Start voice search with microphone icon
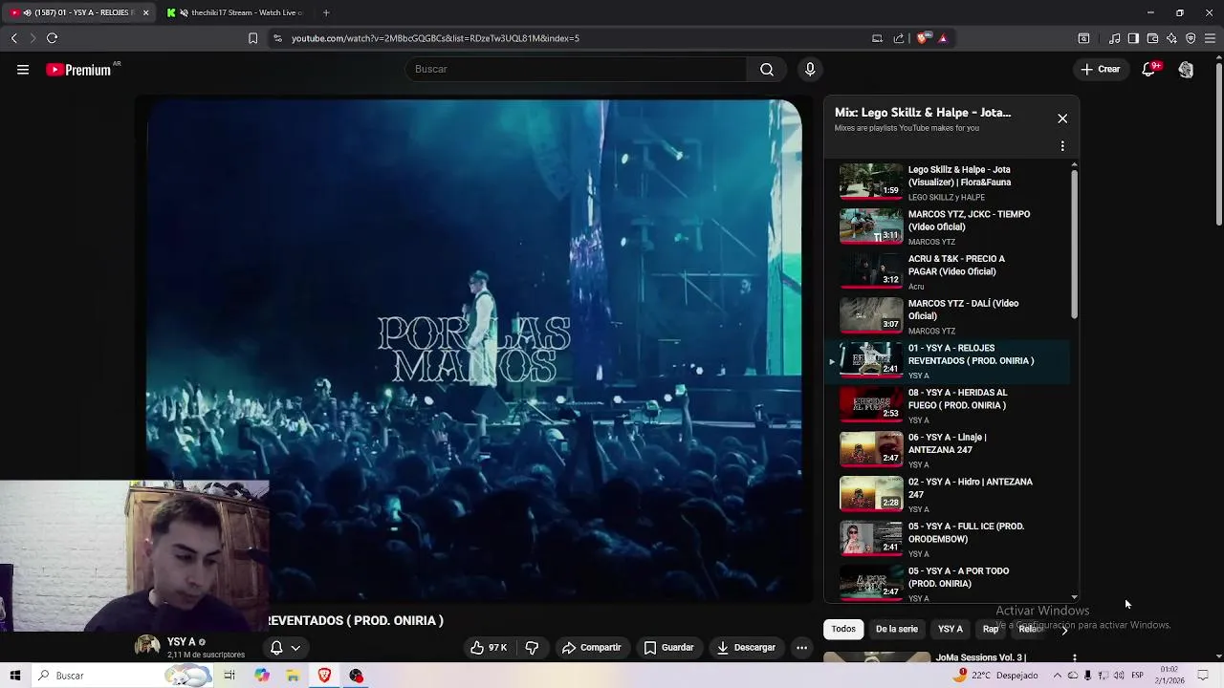Viewport: 1224px width, 688px height. 810,69
